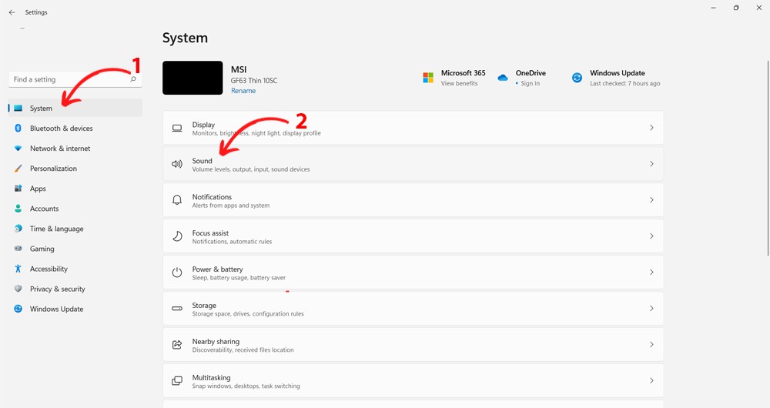Click the Windows Update icon in sidebar
Screen dimensions: 770x408
[18, 309]
